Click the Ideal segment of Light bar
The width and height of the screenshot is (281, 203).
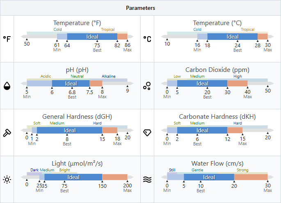73,177
